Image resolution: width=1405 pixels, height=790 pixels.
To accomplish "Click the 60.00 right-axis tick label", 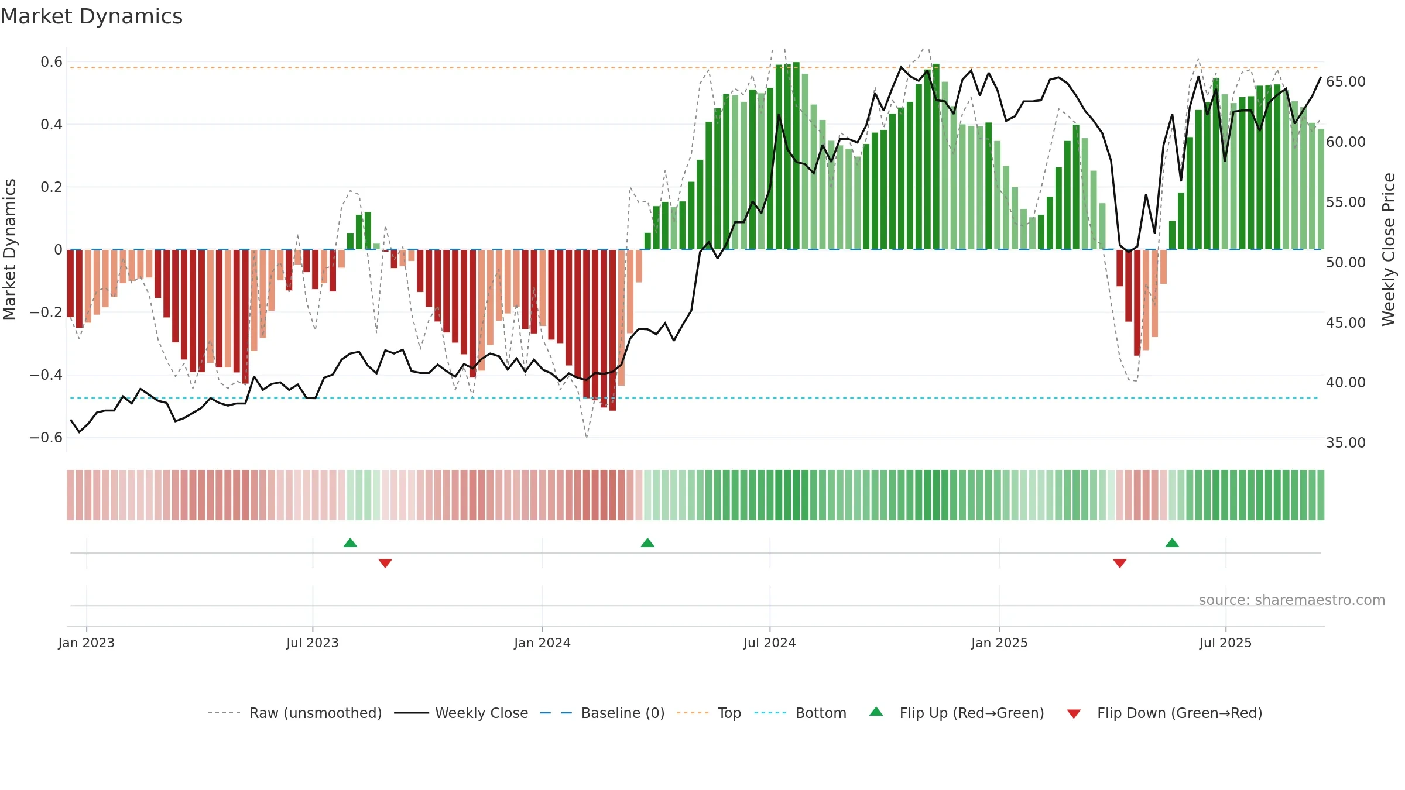I will (1346, 142).
